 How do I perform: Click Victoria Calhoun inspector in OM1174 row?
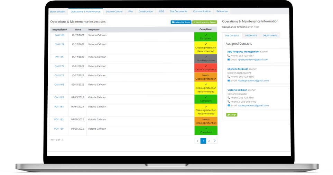coord(97,66)
